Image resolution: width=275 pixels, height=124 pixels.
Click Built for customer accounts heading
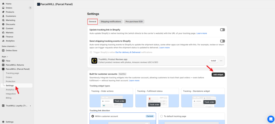click(103, 74)
